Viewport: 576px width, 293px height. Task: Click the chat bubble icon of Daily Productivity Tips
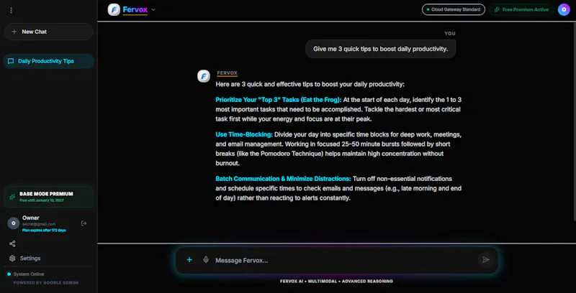11,61
